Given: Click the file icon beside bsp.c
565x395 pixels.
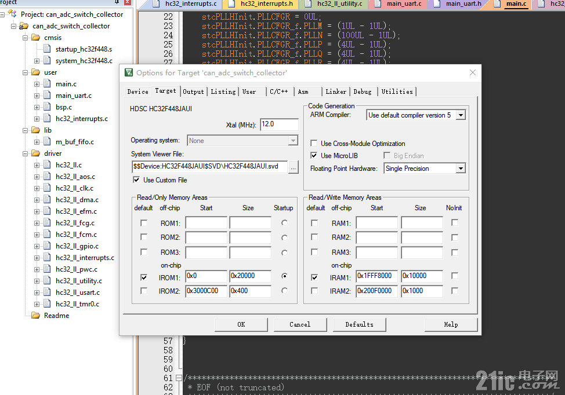Looking at the screenshot, I should [47, 107].
